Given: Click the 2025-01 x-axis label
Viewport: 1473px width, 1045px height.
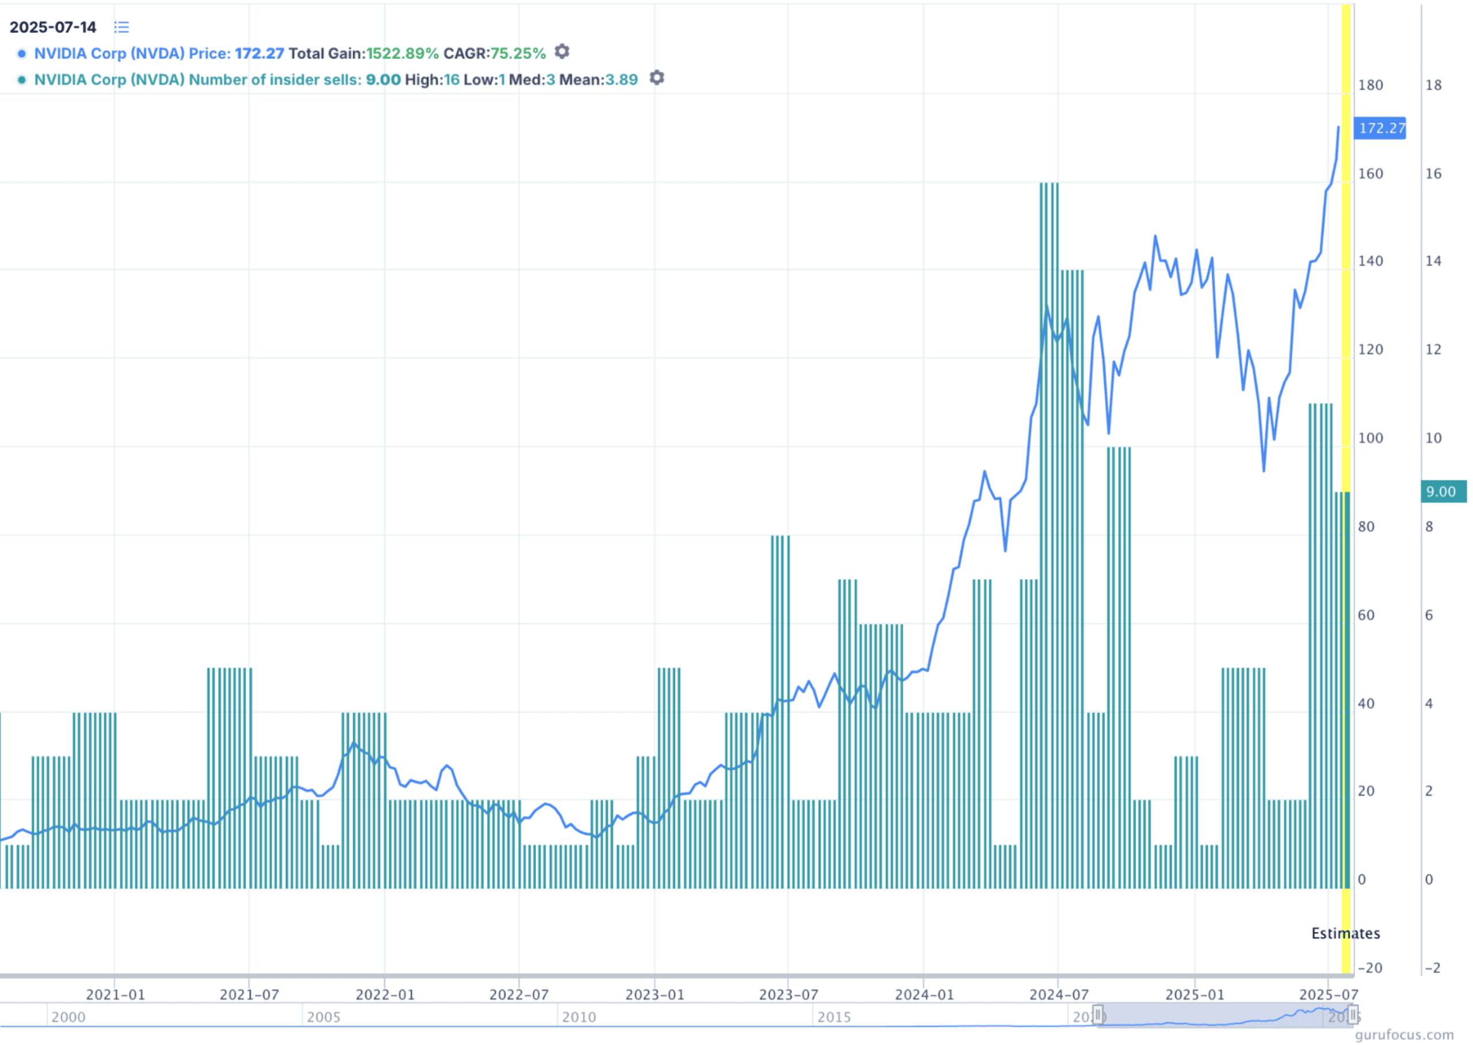Looking at the screenshot, I should tap(1195, 995).
